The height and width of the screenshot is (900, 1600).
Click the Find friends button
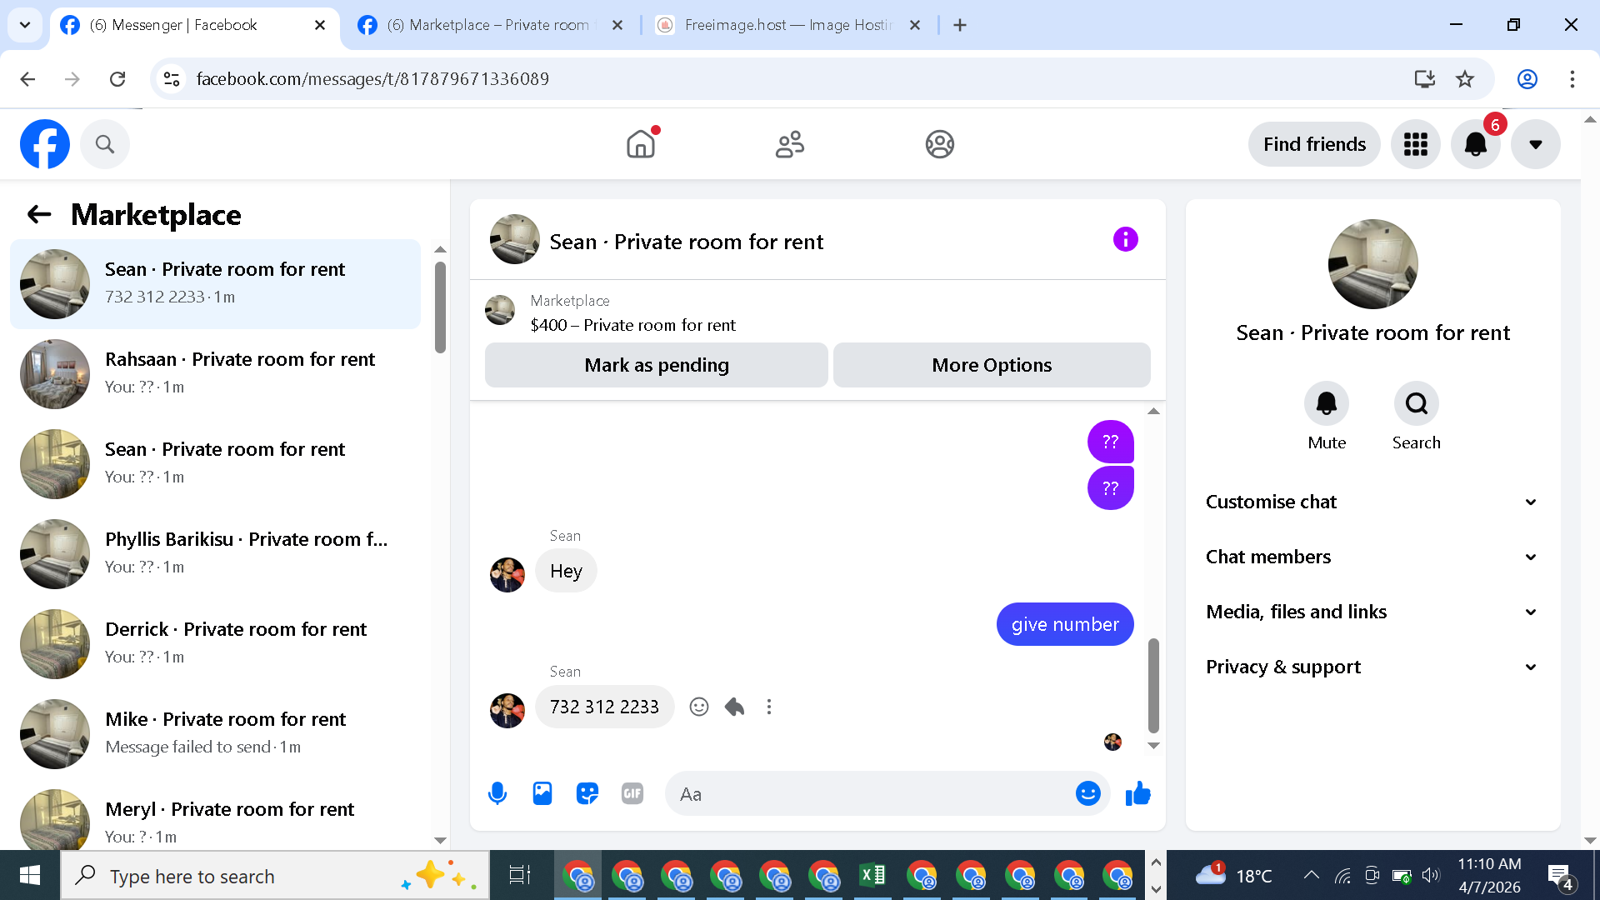pyautogui.click(x=1314, y=144)
